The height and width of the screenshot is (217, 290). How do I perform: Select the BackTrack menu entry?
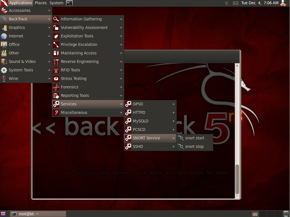pos(26,19)
